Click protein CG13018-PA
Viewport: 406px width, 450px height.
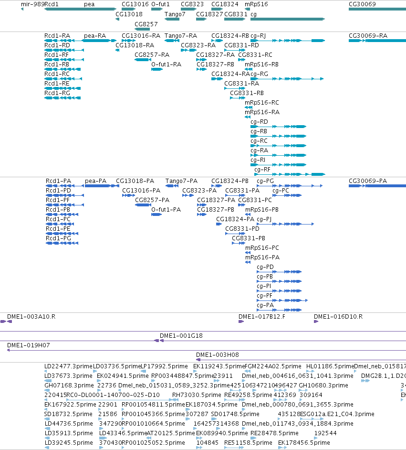[x=135, y=181]
